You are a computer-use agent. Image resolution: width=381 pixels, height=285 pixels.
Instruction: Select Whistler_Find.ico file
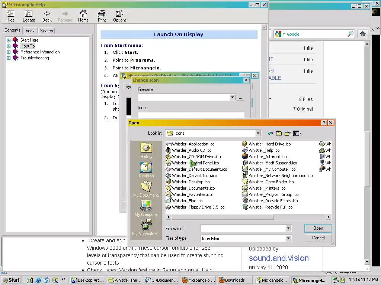click(185, 201)
